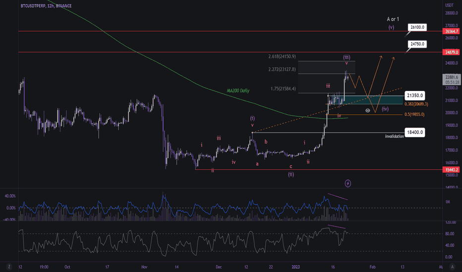462x272 pixels.
Task: Click the 0.382(20689.3) fib label
Action: pos(416,104)
